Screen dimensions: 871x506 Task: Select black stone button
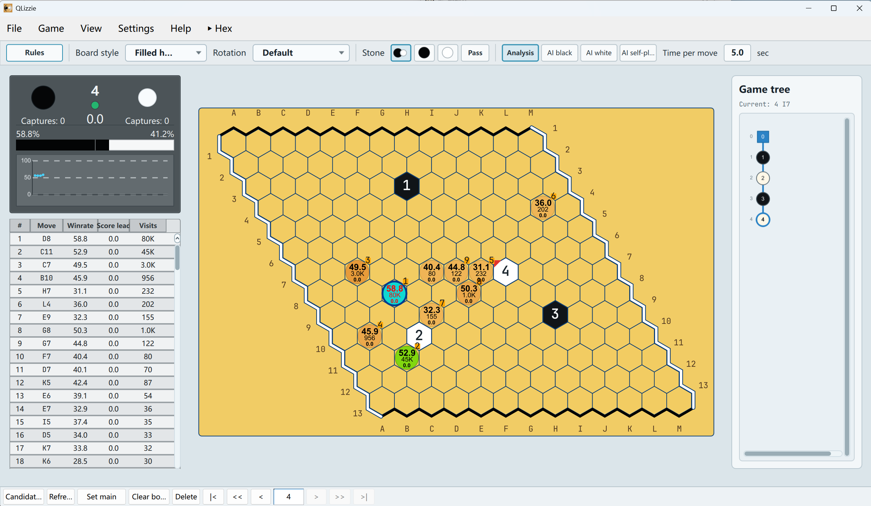[x=424, y=53]
